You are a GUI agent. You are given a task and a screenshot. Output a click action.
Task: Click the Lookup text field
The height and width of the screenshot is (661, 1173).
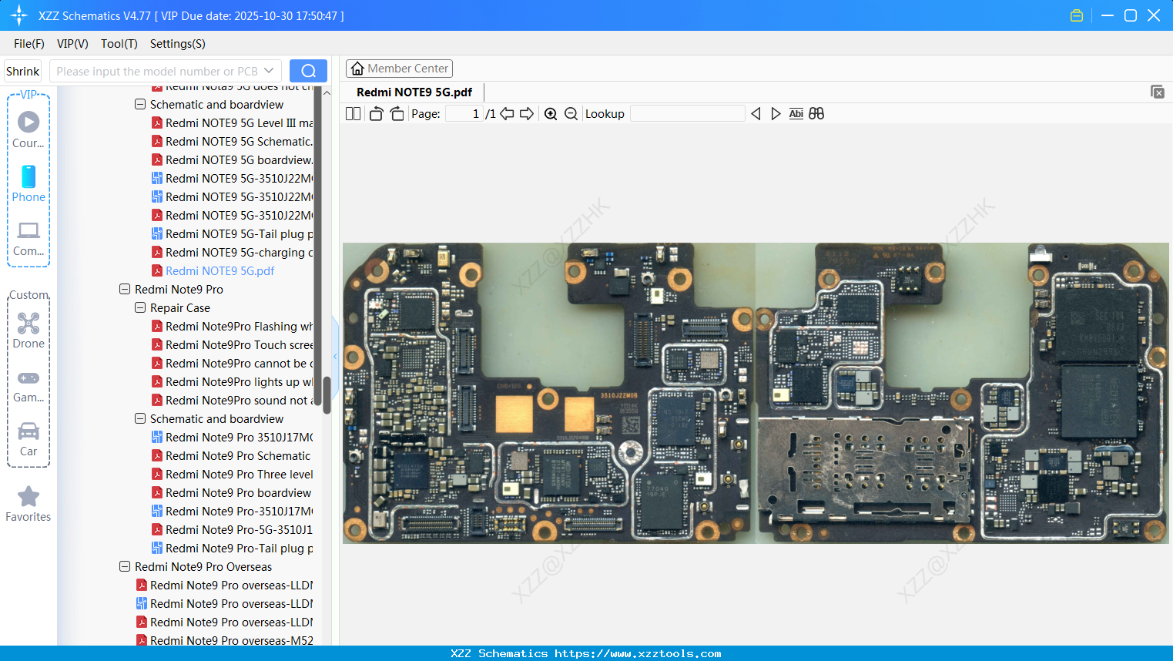pyautogui.click(x=687, y=114)
